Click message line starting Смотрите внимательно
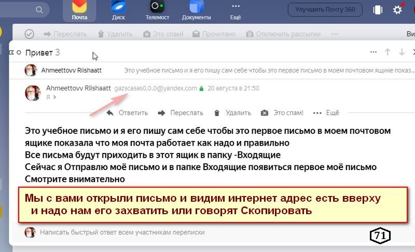Screen dimensions: 415x252 pos(75,179)
